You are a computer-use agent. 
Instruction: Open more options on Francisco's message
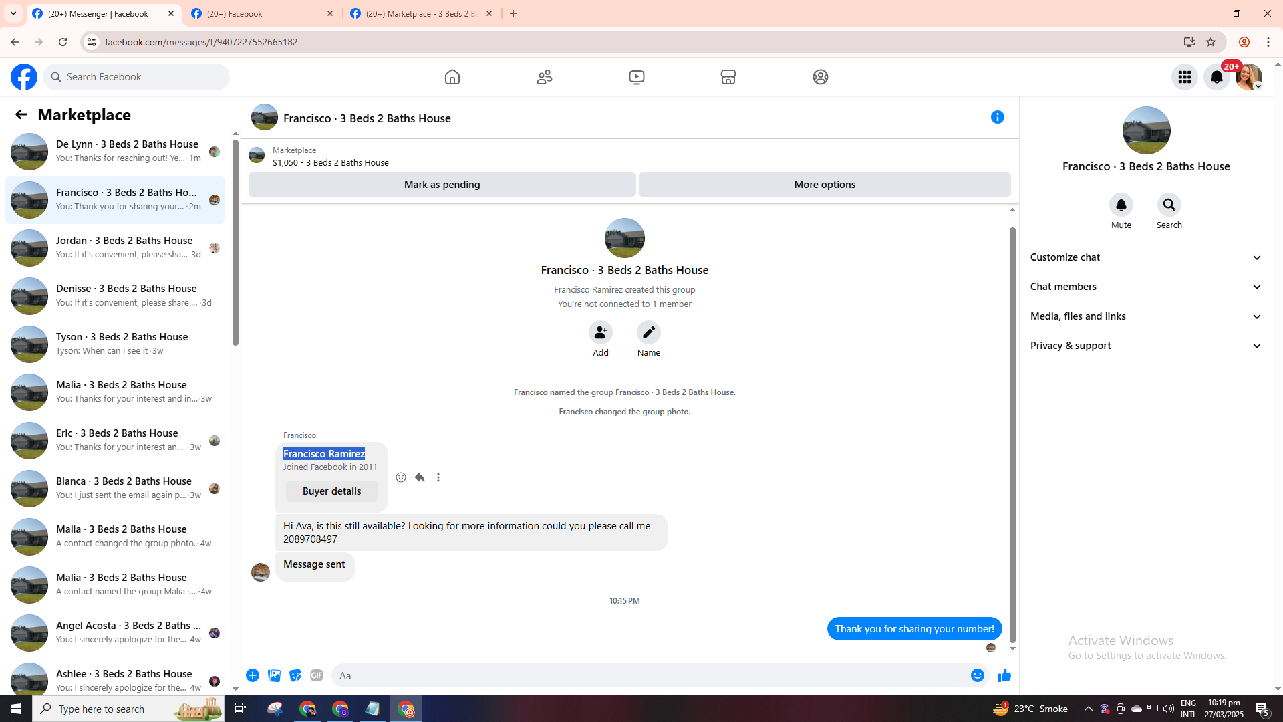click(438, 477)
